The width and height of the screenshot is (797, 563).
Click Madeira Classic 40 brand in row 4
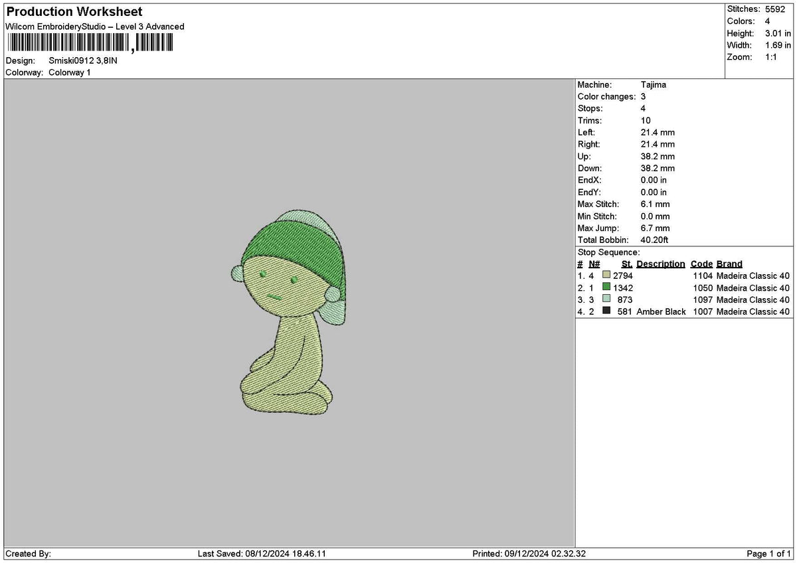tap(753, 311)
